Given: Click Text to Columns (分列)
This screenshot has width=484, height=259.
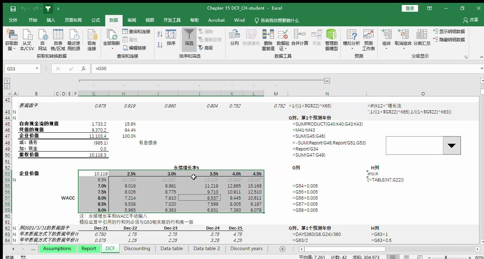Looking at the screenshot, I should [x=234, y=38].
